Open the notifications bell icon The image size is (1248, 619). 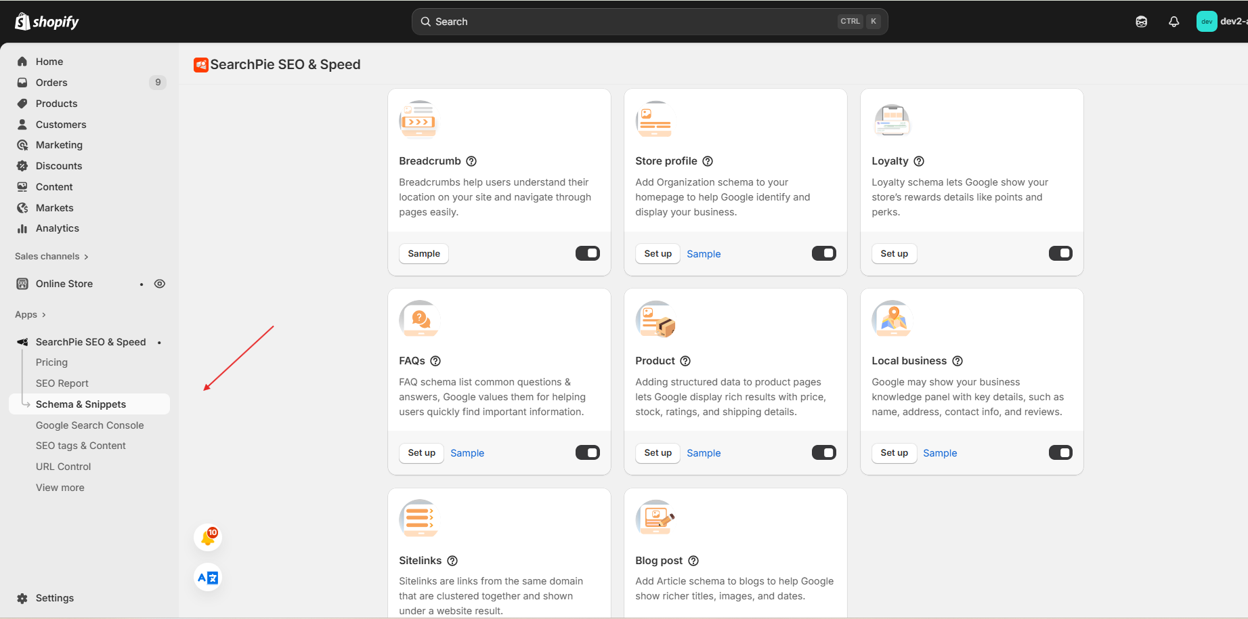(x=1174, y=21)
